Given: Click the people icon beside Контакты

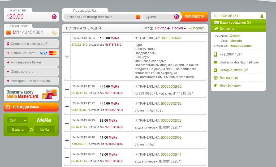Looking at the screenshot, I should point(216,28).
